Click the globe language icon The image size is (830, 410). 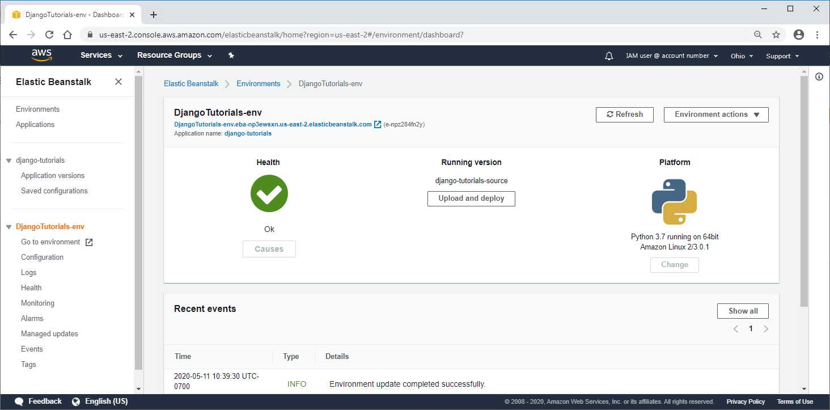[76, 401]
